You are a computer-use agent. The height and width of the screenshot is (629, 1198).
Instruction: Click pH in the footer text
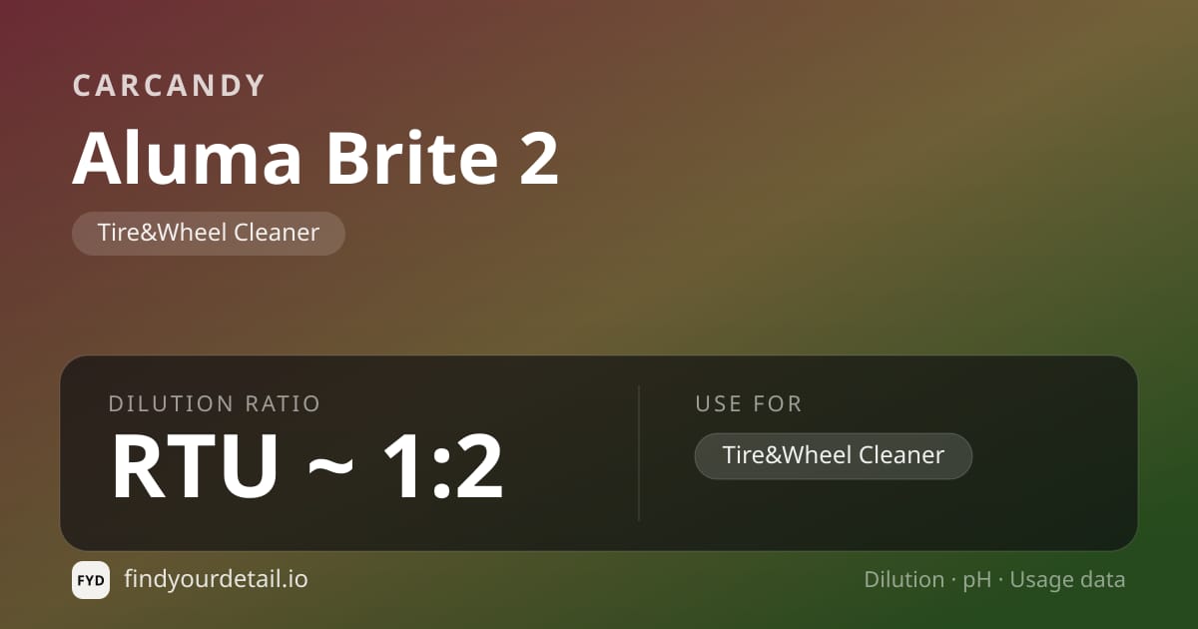[977, 580]
